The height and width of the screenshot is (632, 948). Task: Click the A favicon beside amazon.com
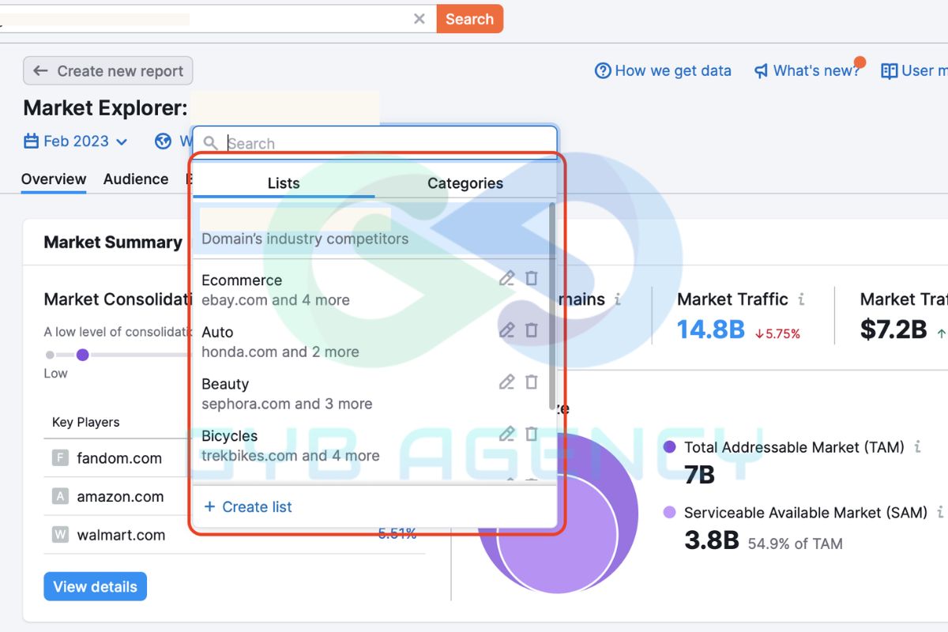tap(60, 497)
